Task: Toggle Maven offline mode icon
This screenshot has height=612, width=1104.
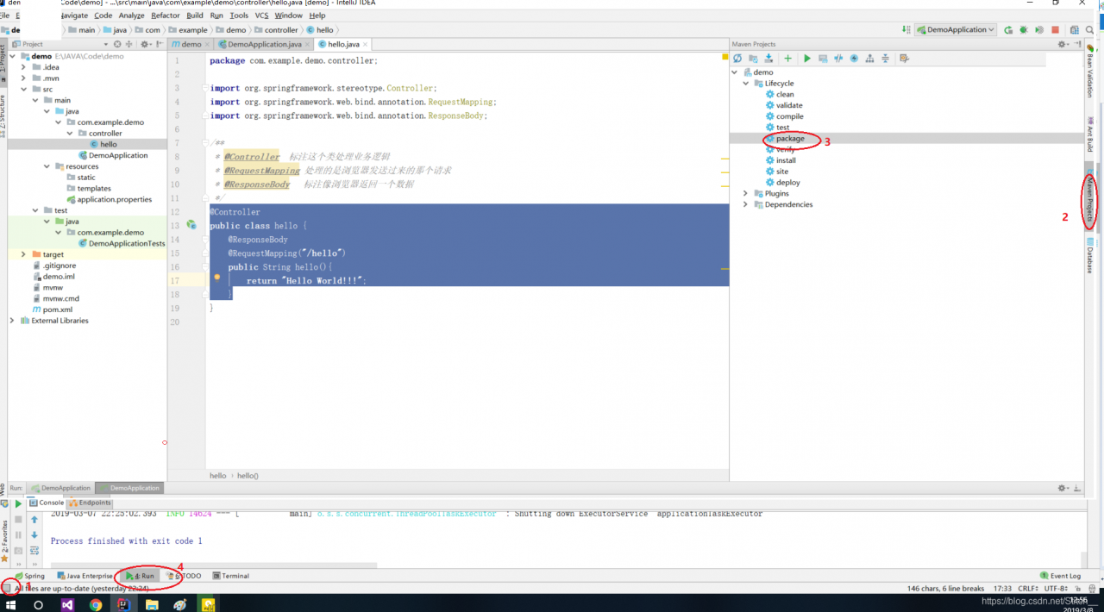Action: [838, 59]
